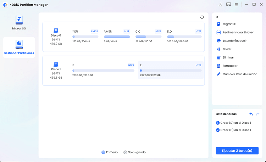The height and width of the screenshot is (162, 266).
Task: Choose Redimensionar/Mover option
Action: point(238,32)
